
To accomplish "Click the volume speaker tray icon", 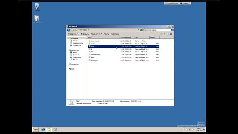I will point(193,130).
